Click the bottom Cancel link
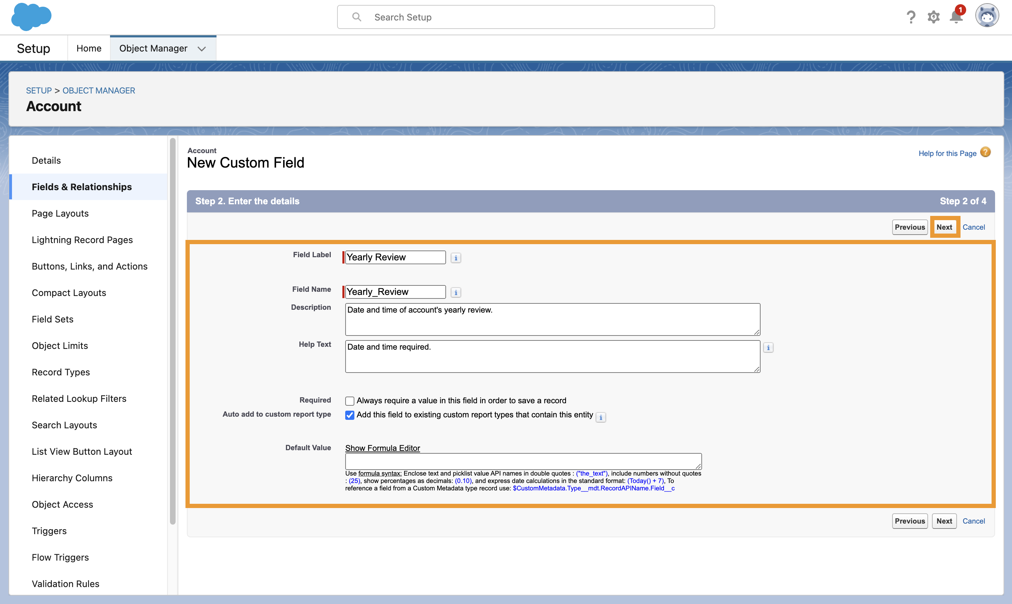This screenshot has width=1012, height=604. (x=973, y=521)
